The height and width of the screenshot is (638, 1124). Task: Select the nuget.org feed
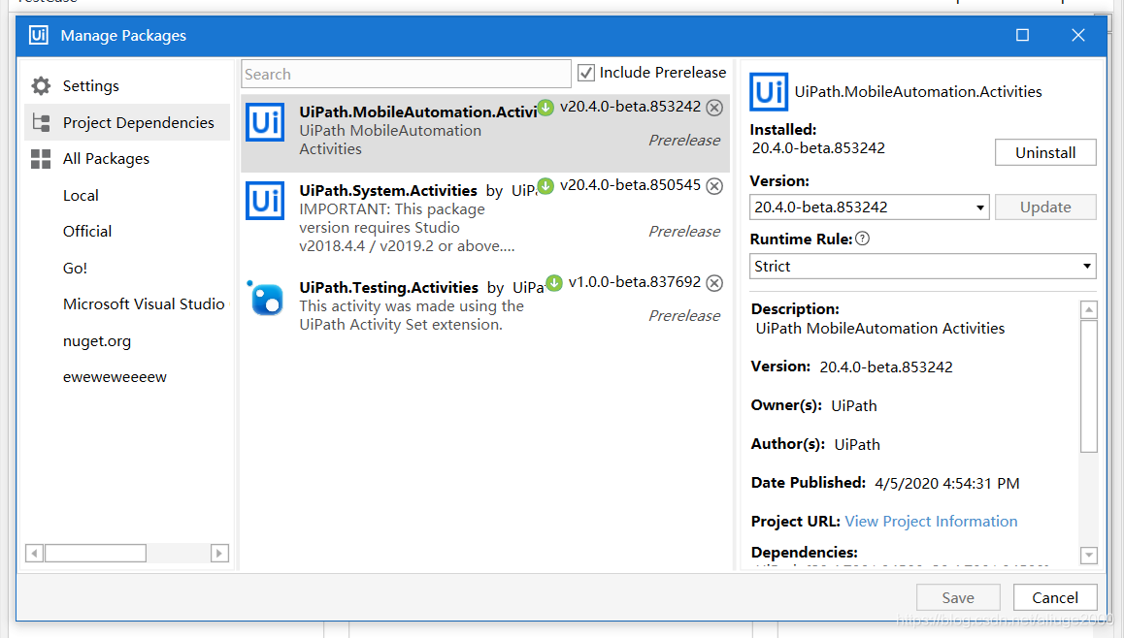tap(97, 341)
